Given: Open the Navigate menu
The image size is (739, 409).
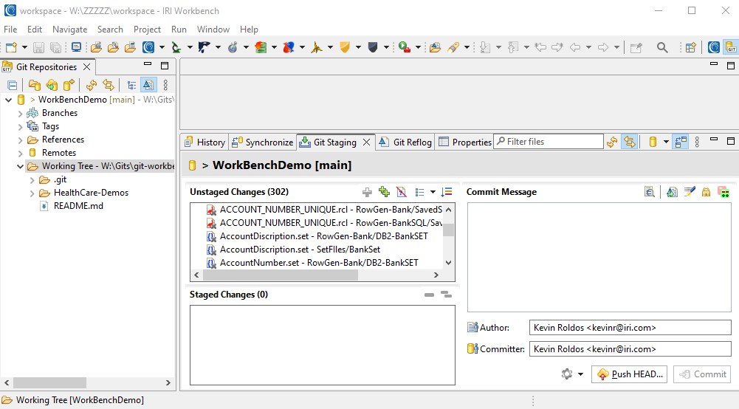Looking at the screenshot, I should [x=69, y=30].
